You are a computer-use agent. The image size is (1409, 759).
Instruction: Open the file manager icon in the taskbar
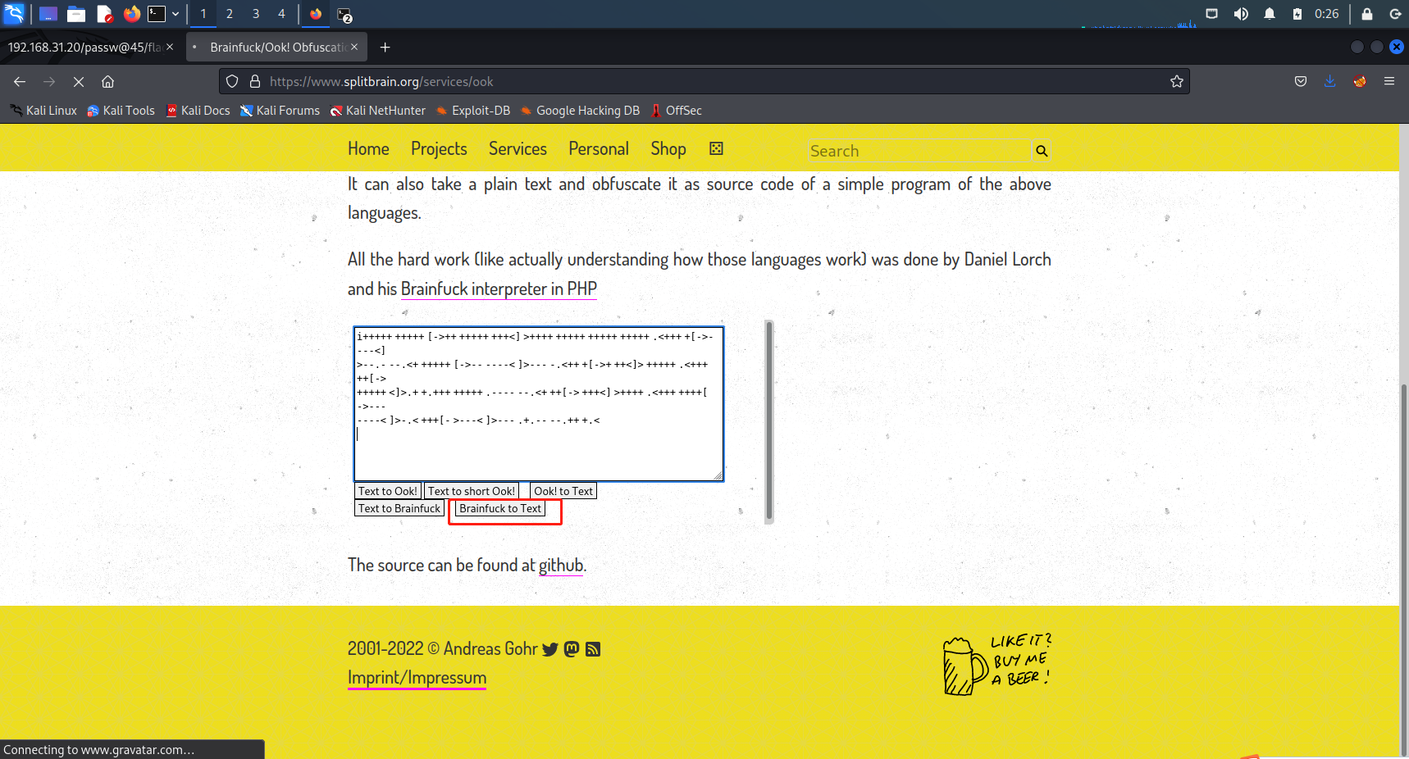76,14
